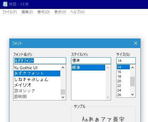This screenshot has width=148, height=122.
Task: Click the サイズ text field showing 14
Action: (x=126, y=61)
